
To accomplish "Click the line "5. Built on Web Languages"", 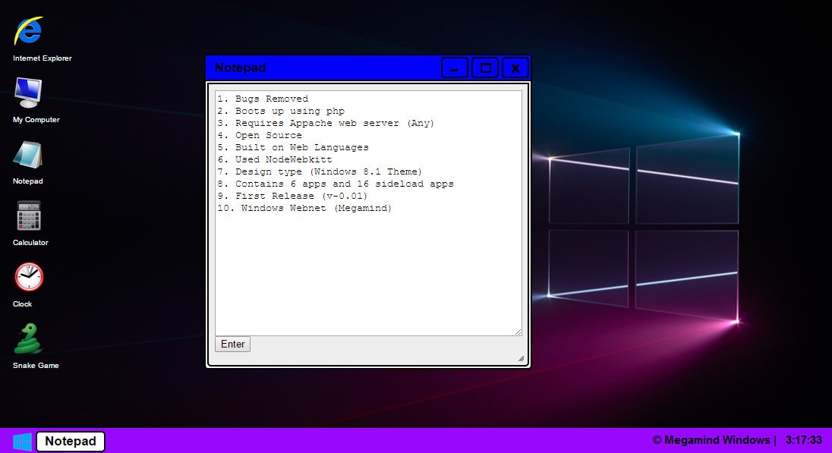I will tap(293, 147).
